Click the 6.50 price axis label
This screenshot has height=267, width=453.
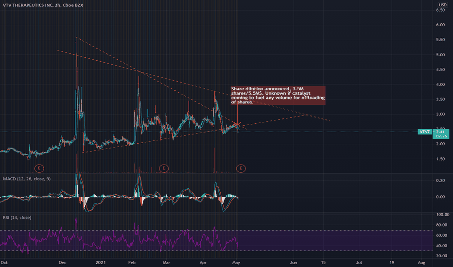point(440,10)
